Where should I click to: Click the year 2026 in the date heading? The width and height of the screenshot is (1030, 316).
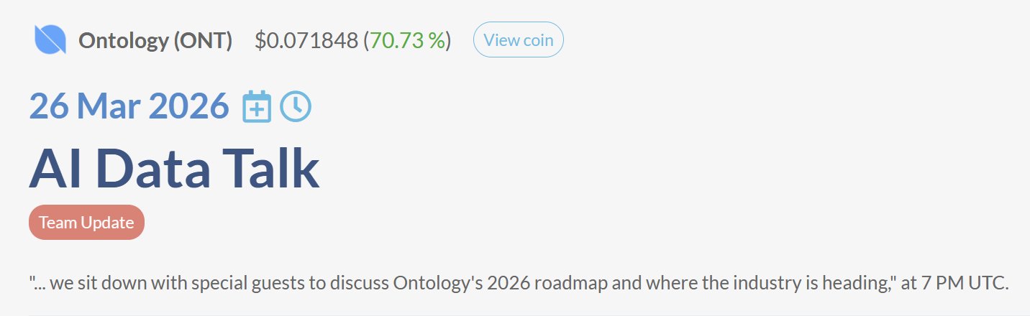188,107
